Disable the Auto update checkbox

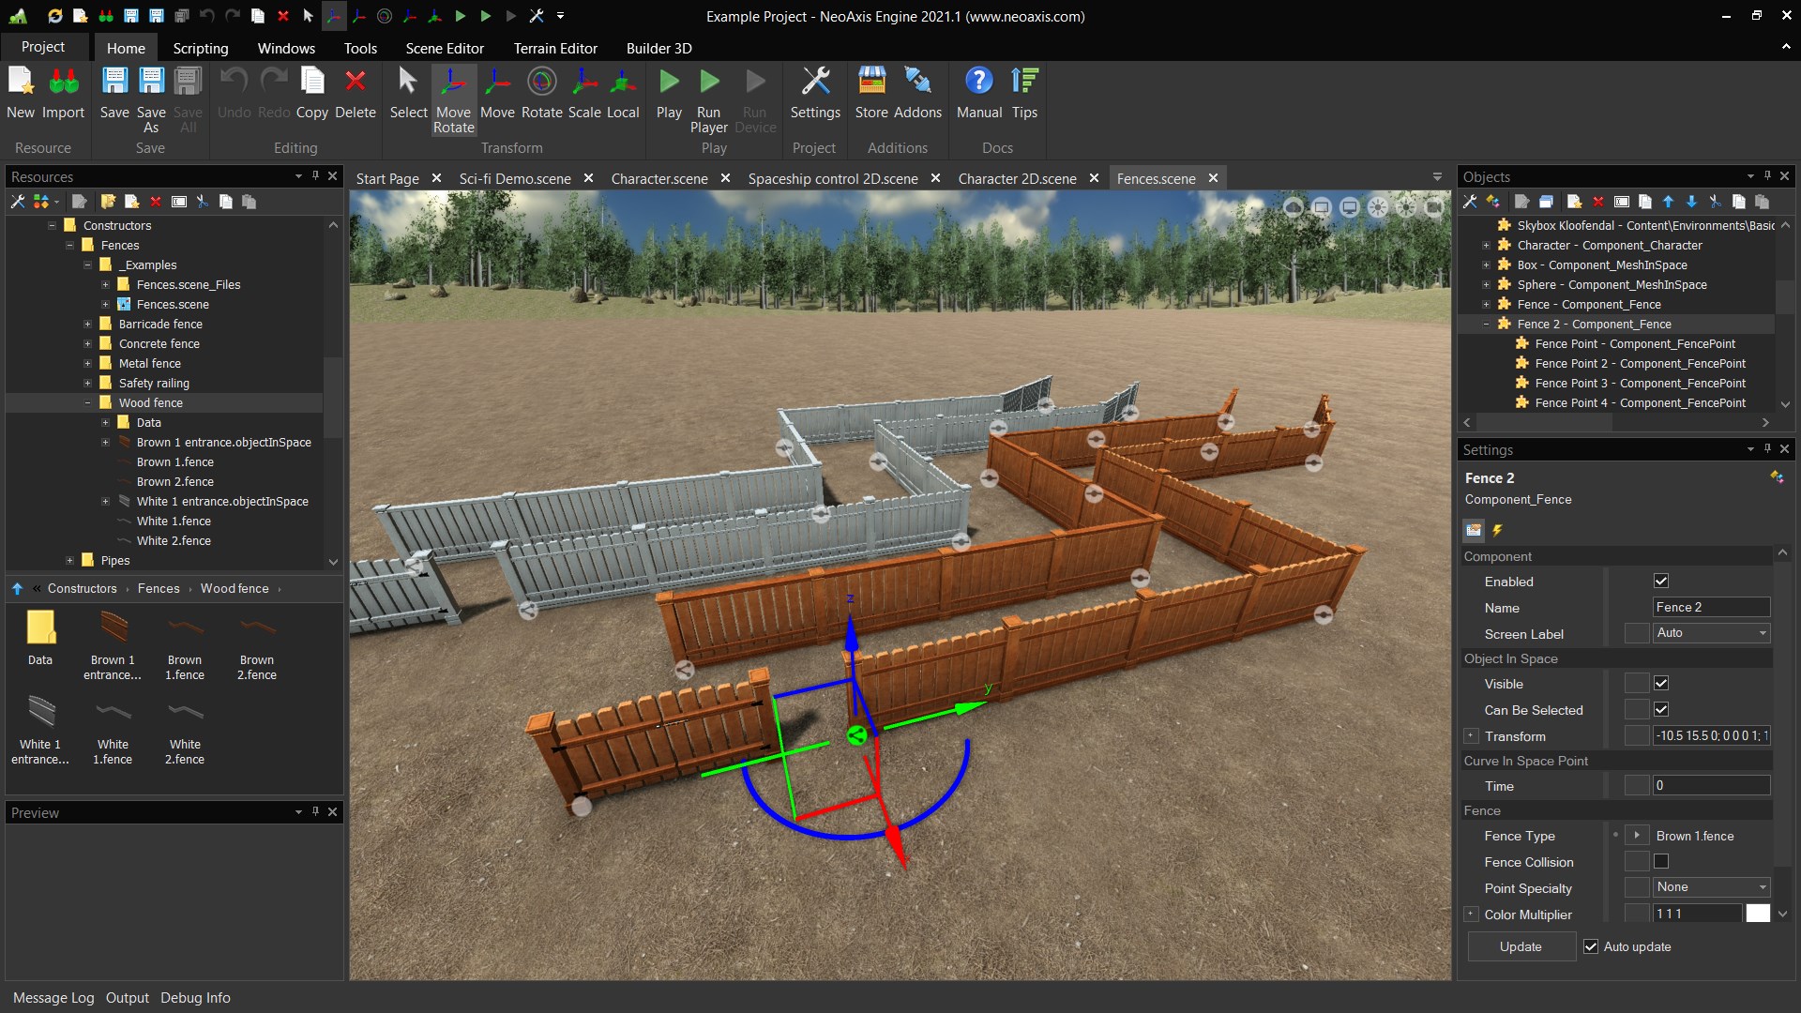(x=1591, y=946)
